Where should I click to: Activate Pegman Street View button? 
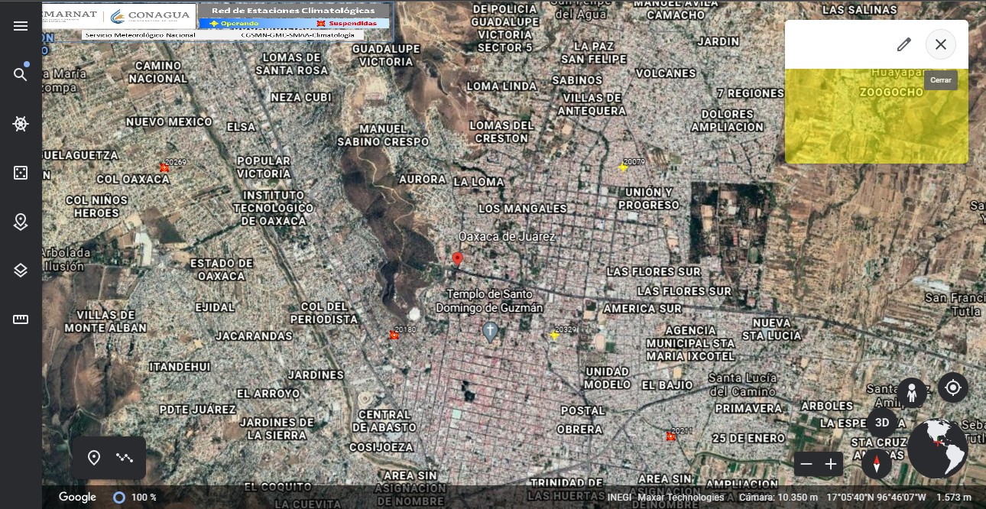pyautogui.click(x=912, y=393)
